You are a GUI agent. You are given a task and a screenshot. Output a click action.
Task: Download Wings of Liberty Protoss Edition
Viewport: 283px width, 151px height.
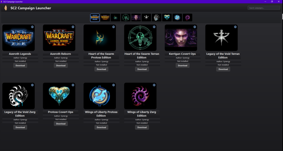click(x=102, y=127)
